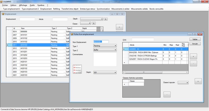
Task: Click the location label image thumbnail
Action: point(77,69)
